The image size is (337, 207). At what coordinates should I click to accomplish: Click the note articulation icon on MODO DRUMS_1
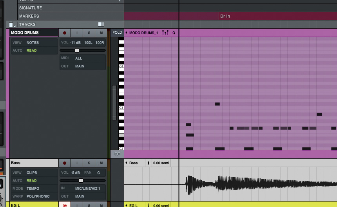click(x=165, y=33)
